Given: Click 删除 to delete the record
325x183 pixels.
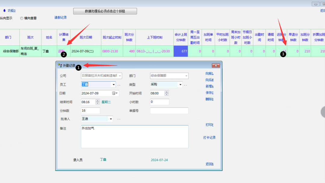Looking at the screenshot, I should pyautogui.click(x=209, y=99).
